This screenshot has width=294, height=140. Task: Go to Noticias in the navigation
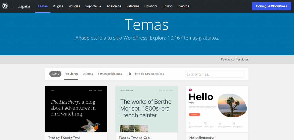click(x=74, y=6)
